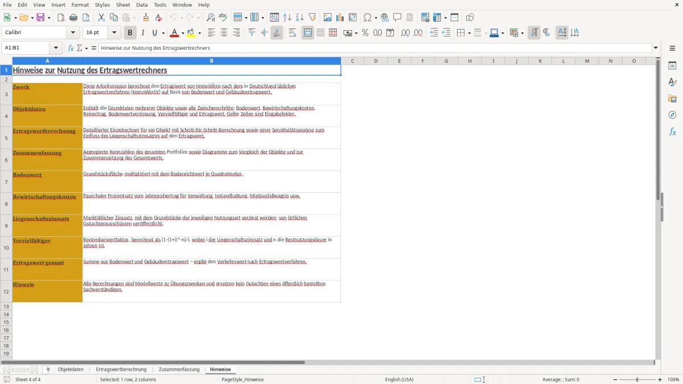Open a file using the folder icon
This screenshot has height=384, width=683.
tap(23, 18)
